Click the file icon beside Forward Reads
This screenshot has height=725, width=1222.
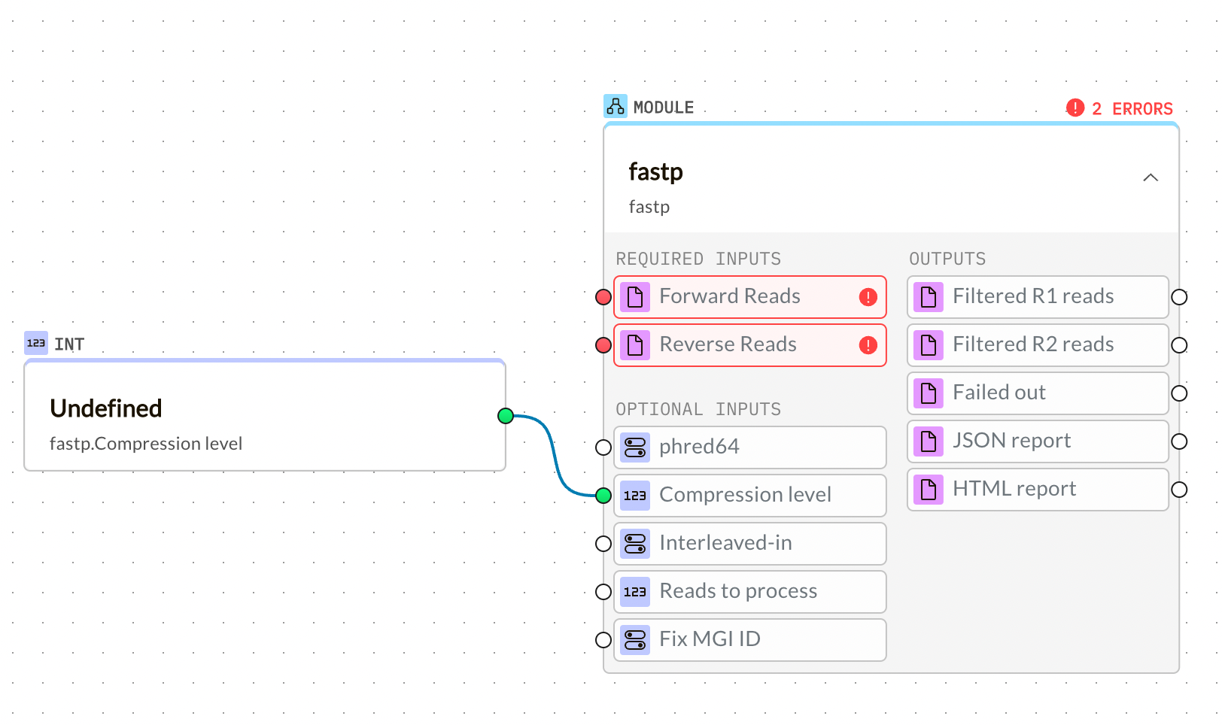coord(636,296)
